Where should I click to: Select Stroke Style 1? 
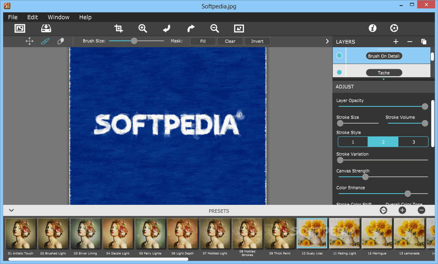pos(353,142)
